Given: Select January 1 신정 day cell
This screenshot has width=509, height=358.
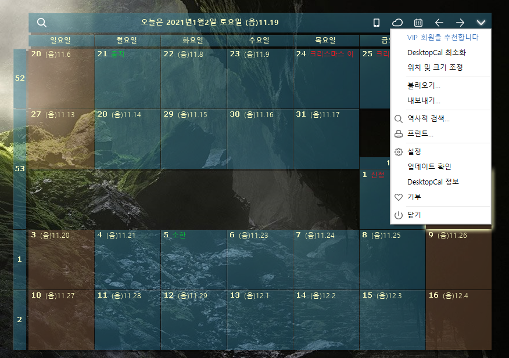Looking at the screenshot, I should click(x=375, y=199).
